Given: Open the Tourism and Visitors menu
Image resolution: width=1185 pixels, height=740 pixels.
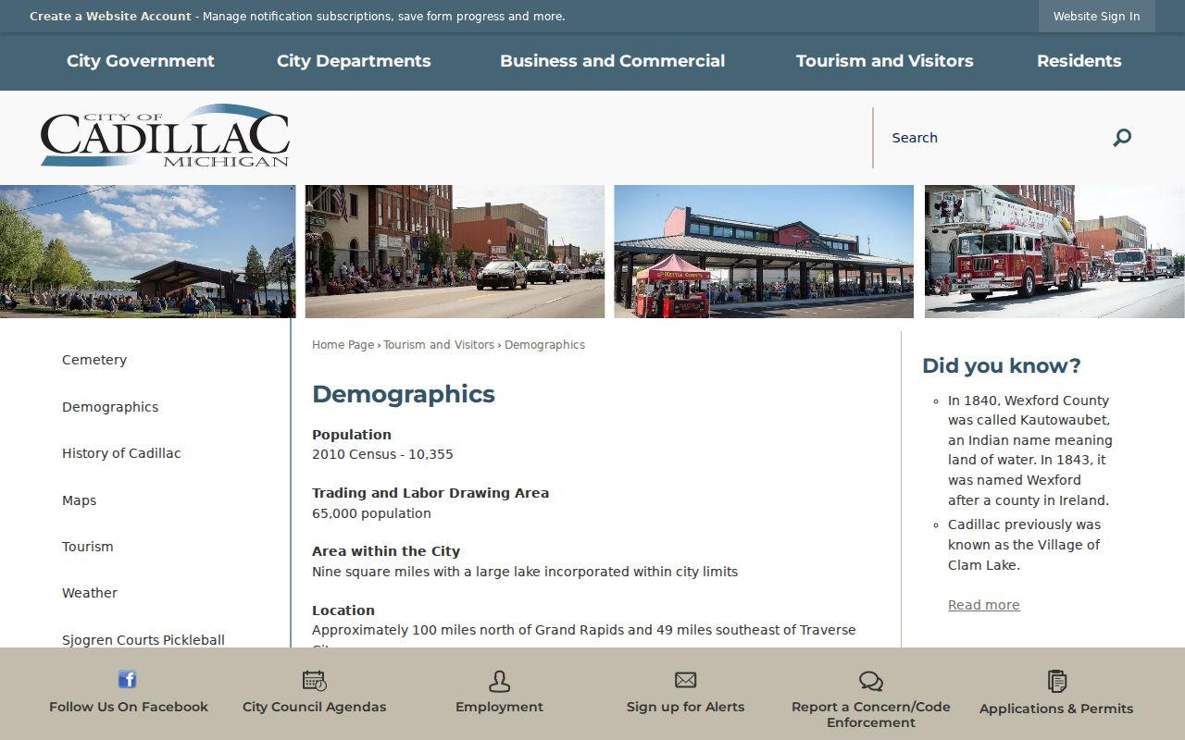Looking at the screenshot, I should (885, 61).
